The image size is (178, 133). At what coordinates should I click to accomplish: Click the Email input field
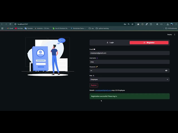(x=130, y=53)
